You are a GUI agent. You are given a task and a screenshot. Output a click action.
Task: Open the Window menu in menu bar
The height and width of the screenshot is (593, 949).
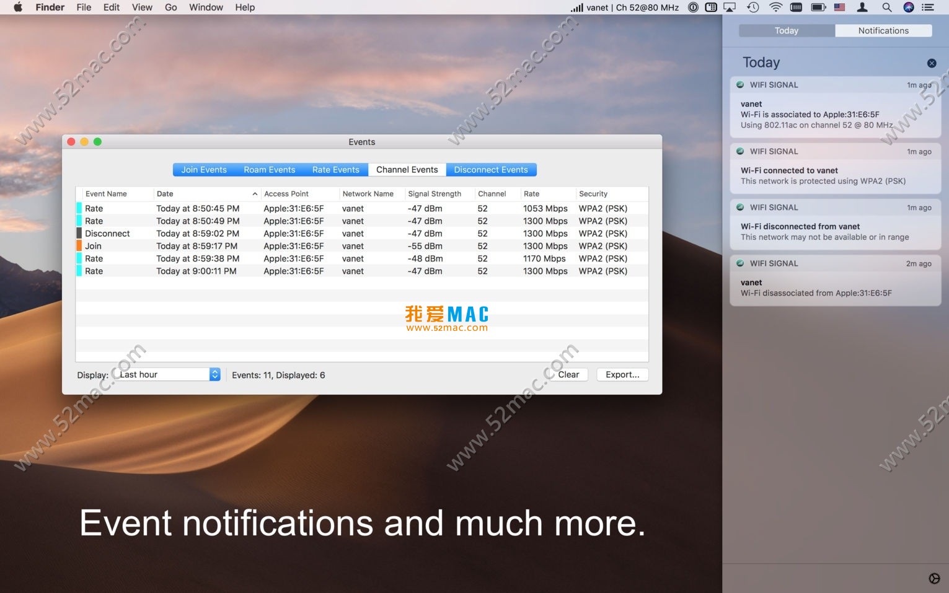pos(206,7)
